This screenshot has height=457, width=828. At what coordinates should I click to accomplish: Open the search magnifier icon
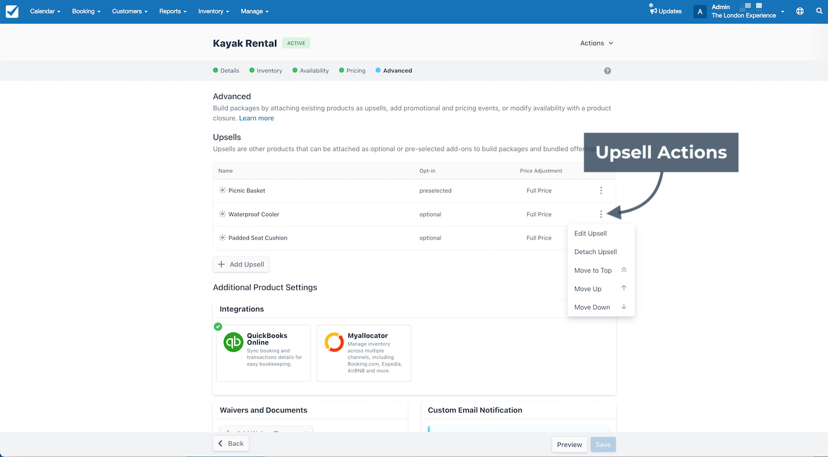point(819,11)
